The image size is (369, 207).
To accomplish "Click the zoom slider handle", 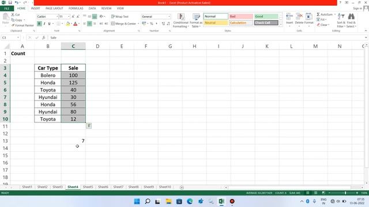I will pyautogui.click(x=345, y=193).
